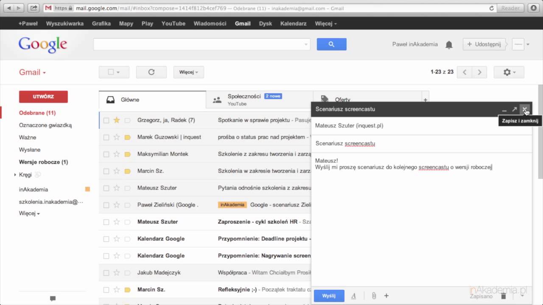Open YouTube from the top black bar
The height and width of the screenshot is (305, 543).
(174, 24)
